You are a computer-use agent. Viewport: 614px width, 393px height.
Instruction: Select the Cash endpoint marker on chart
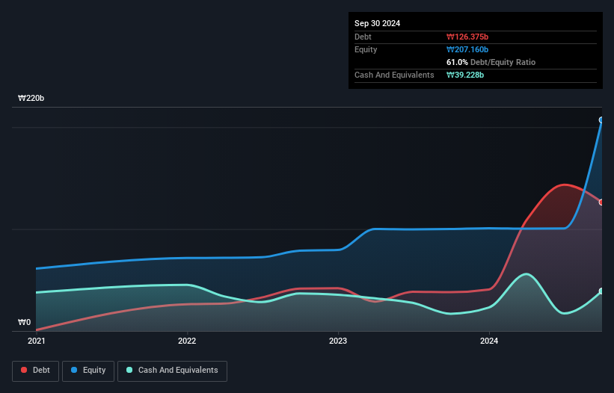coord(601,291)
